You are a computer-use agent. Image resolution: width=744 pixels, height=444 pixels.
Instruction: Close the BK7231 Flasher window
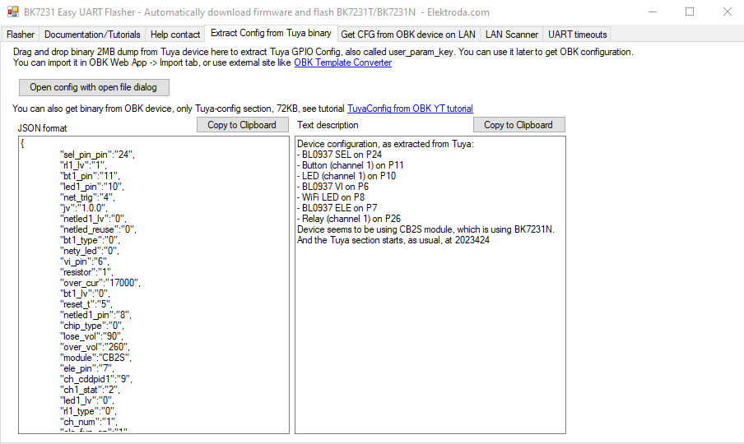727,12
